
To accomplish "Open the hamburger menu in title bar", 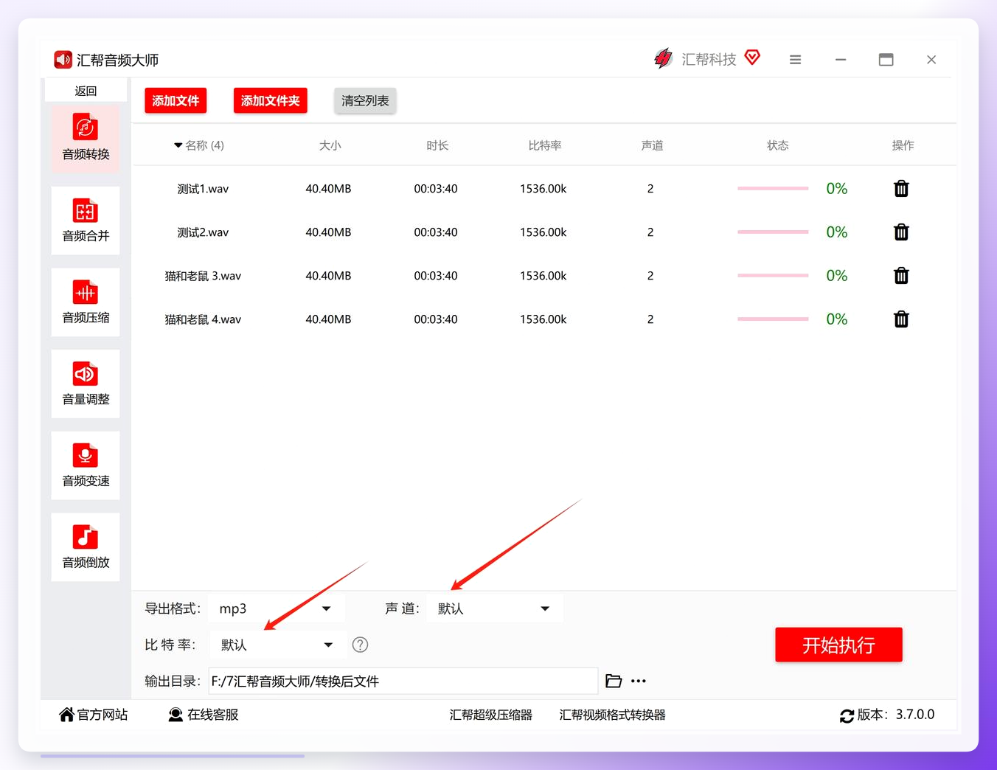I will [795, 60].
